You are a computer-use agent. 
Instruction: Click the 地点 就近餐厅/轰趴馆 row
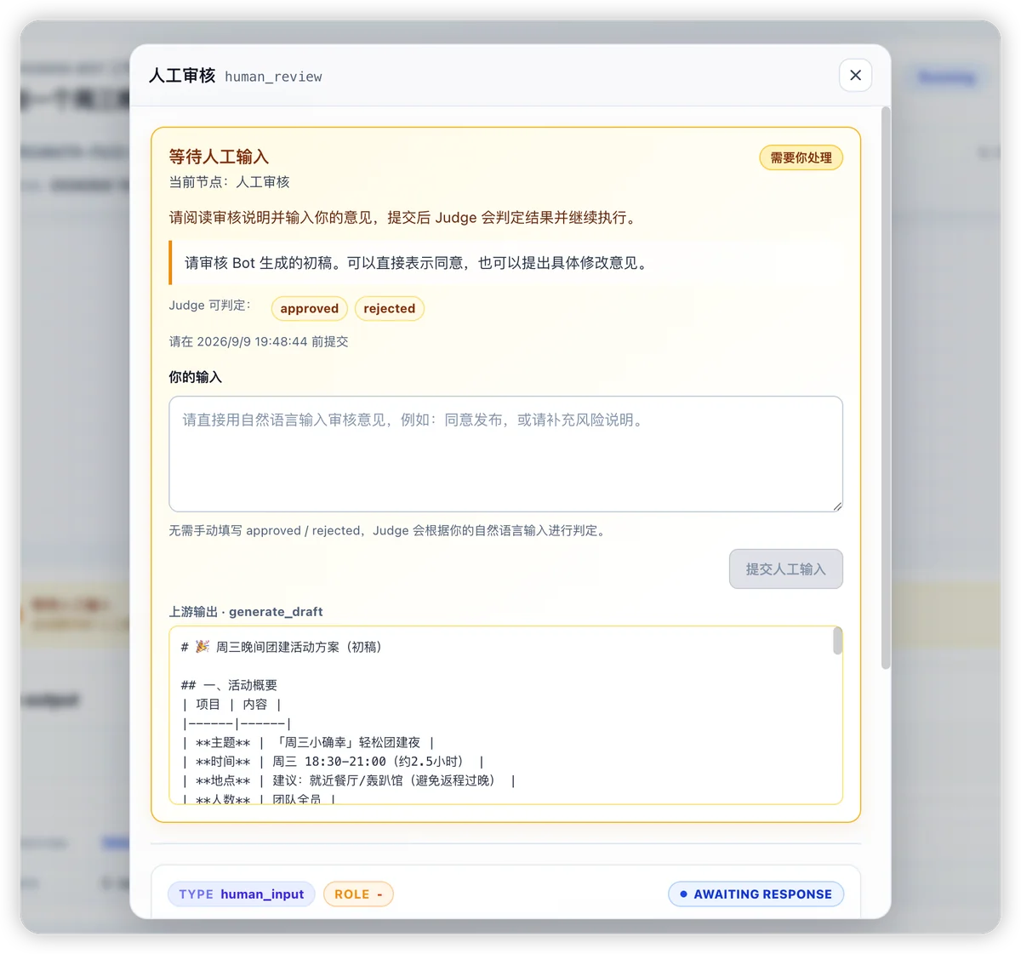(x=349, y=780)
